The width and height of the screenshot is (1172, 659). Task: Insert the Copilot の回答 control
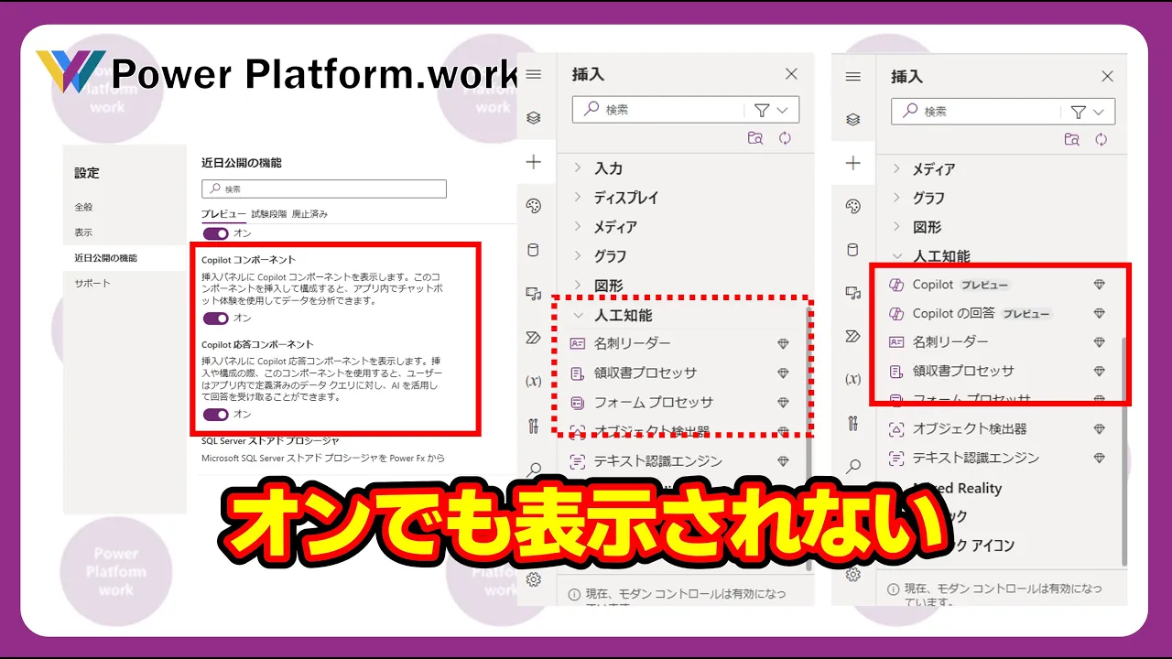click(997, 313)
